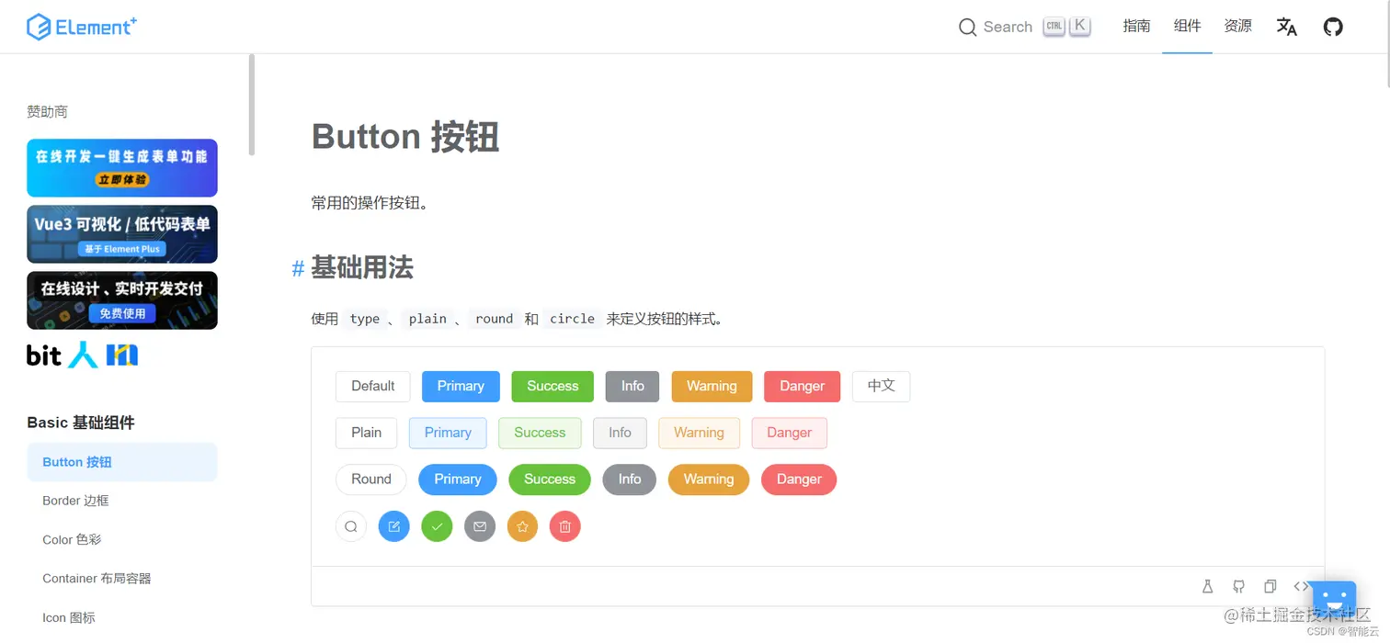This screenshot has width=1390, height=643.
Task: Click the 基础用法 section anchor link
Action: click(x=297, y=268)
